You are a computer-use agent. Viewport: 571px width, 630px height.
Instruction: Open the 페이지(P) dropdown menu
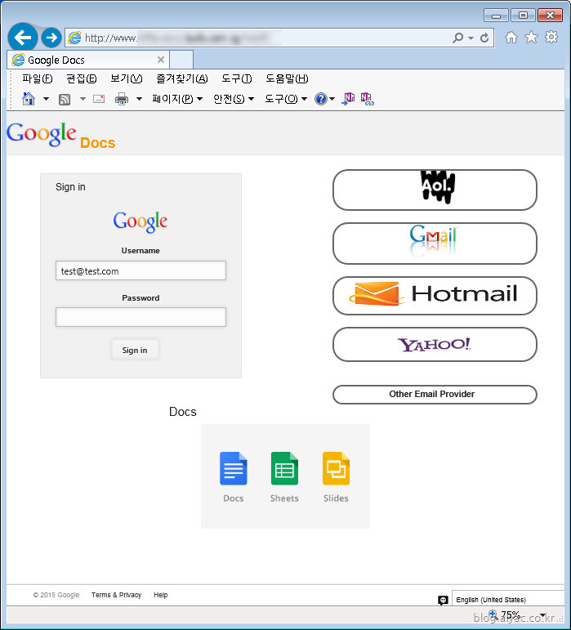(x=177, y=98)
